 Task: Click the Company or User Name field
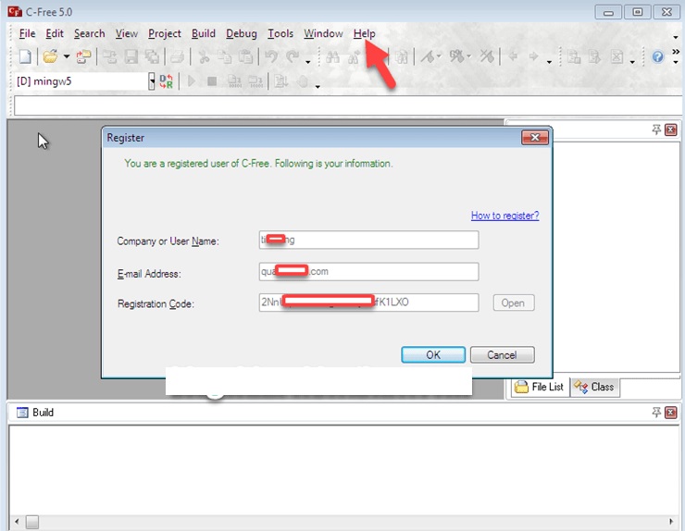[x=368, y=241]
